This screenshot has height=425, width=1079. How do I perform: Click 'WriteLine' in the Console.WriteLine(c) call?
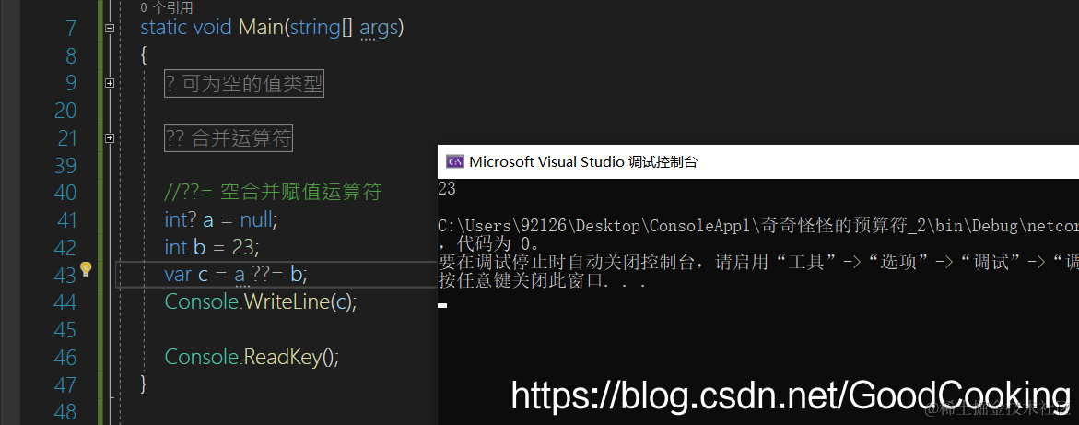[x=287, y=302]
